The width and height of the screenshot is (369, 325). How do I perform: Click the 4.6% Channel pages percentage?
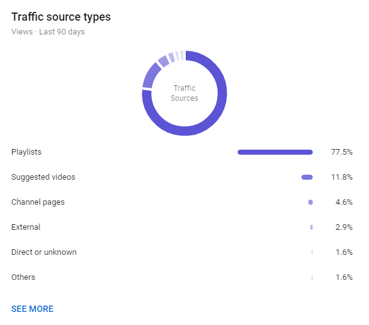tap(344, 202)
